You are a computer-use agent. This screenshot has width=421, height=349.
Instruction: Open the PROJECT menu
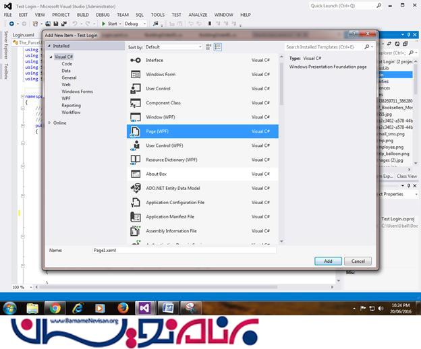(61, 15)
